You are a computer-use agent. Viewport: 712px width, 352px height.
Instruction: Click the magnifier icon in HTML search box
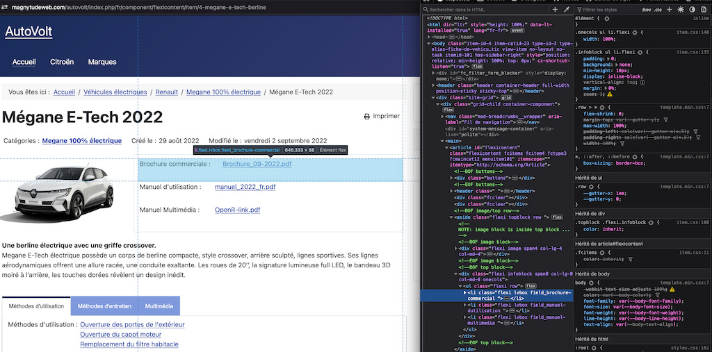click(426, 10)
